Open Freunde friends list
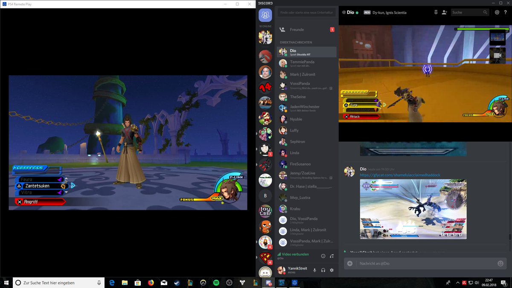 pyautogui.click(x=306, y=30)
